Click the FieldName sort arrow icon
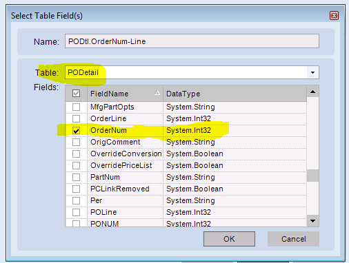The image size is (349, 263). click(157, 93)
